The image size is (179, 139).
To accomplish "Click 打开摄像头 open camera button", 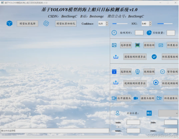I will 124,98.
